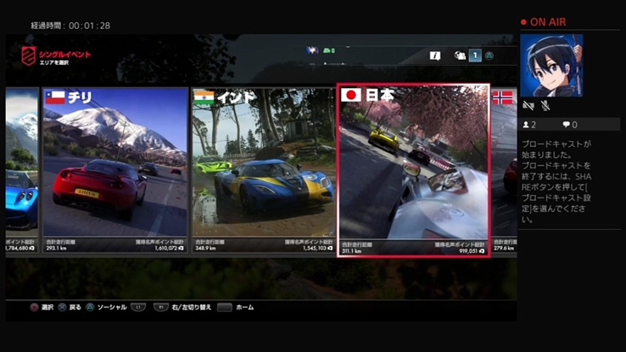Image resolution: width=626 pixels, height=352 pixels.
Task: Click the triangle ソーシャル button icon
Action: point(90,308)
